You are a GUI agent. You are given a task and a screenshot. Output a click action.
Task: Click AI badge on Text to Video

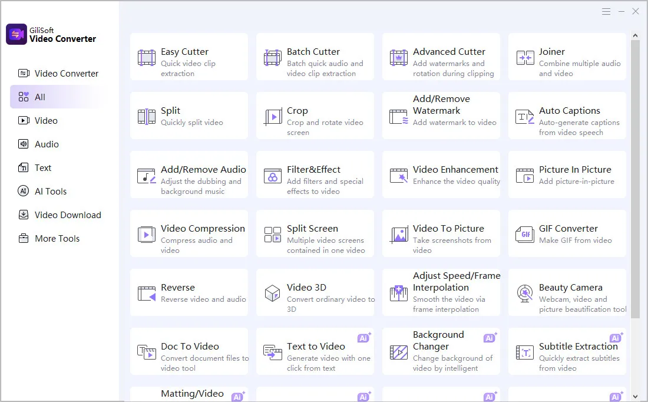coord(364,338)
